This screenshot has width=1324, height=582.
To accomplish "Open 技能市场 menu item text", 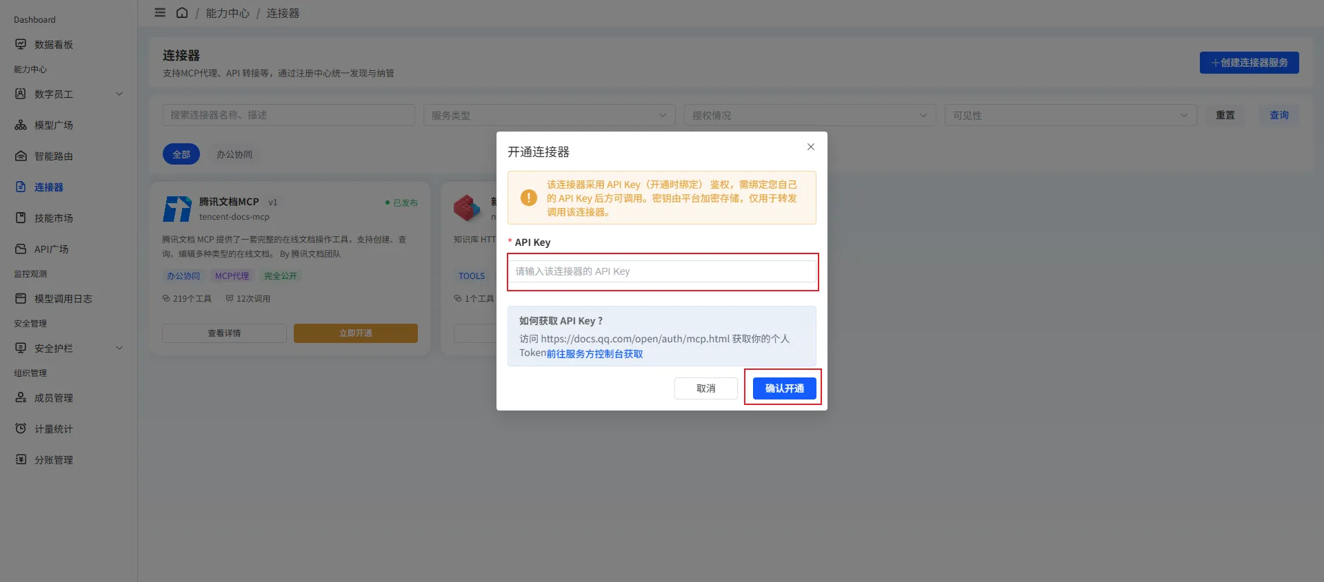I will coord(54,218).
